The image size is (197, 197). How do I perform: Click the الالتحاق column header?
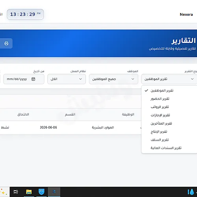tap(23, 114)
